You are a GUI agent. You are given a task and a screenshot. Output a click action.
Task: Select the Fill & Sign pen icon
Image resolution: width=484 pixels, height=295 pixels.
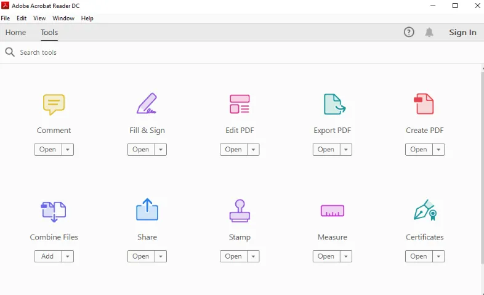(x=147, y=103)
